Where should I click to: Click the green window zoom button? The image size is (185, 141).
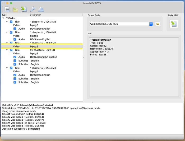point(11,3)
